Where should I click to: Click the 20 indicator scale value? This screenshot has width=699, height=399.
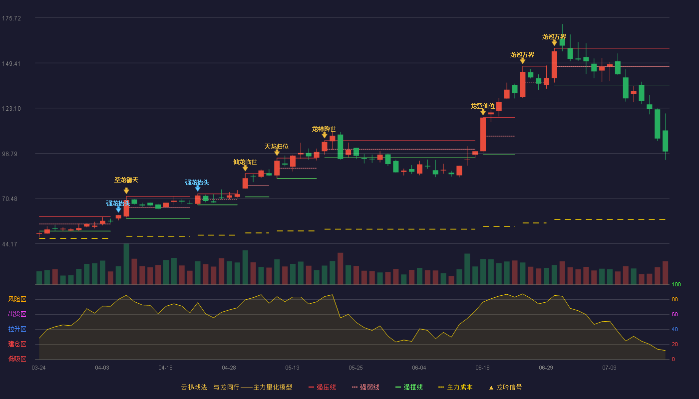coord(675,344)
